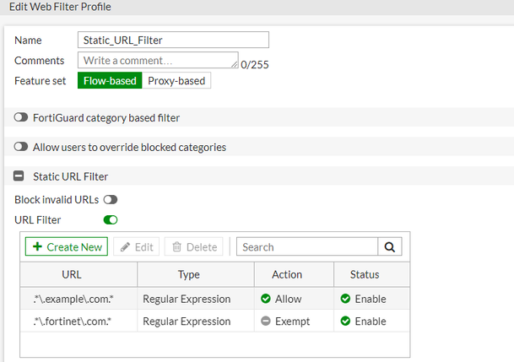514x362 pixels.
Task: Focus the Comments text box
Action: click(158, 61)
